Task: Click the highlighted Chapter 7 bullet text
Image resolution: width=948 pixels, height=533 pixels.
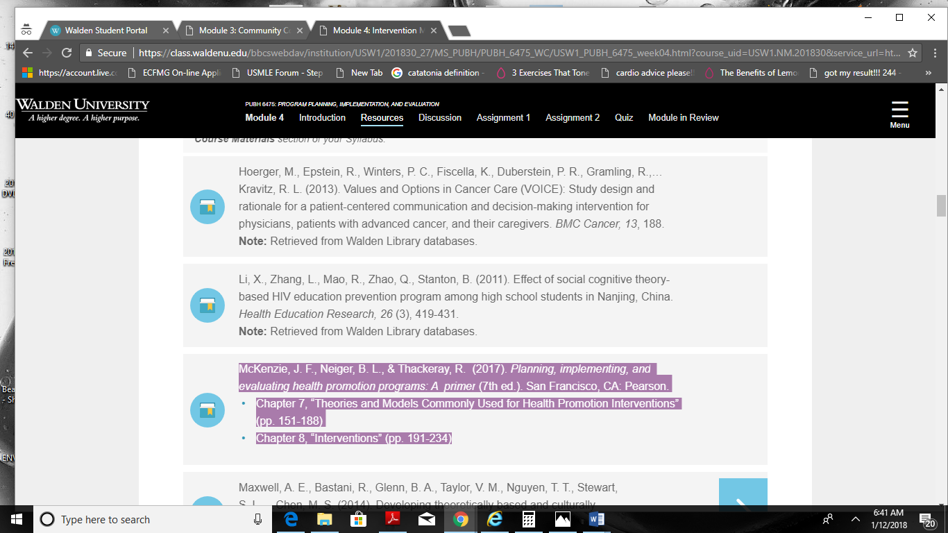Action: click(x=468, y=412)
